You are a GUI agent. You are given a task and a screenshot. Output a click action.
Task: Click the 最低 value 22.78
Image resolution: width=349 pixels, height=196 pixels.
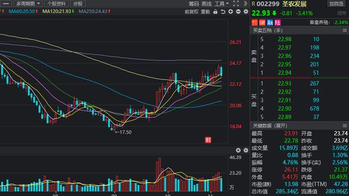[291, 140]
